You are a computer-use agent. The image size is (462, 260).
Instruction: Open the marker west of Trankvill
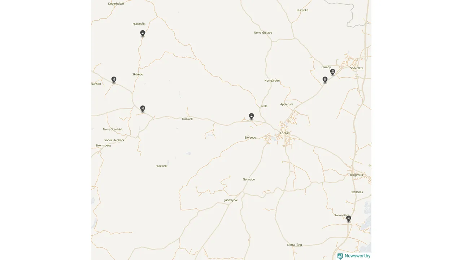coord(143,109)
